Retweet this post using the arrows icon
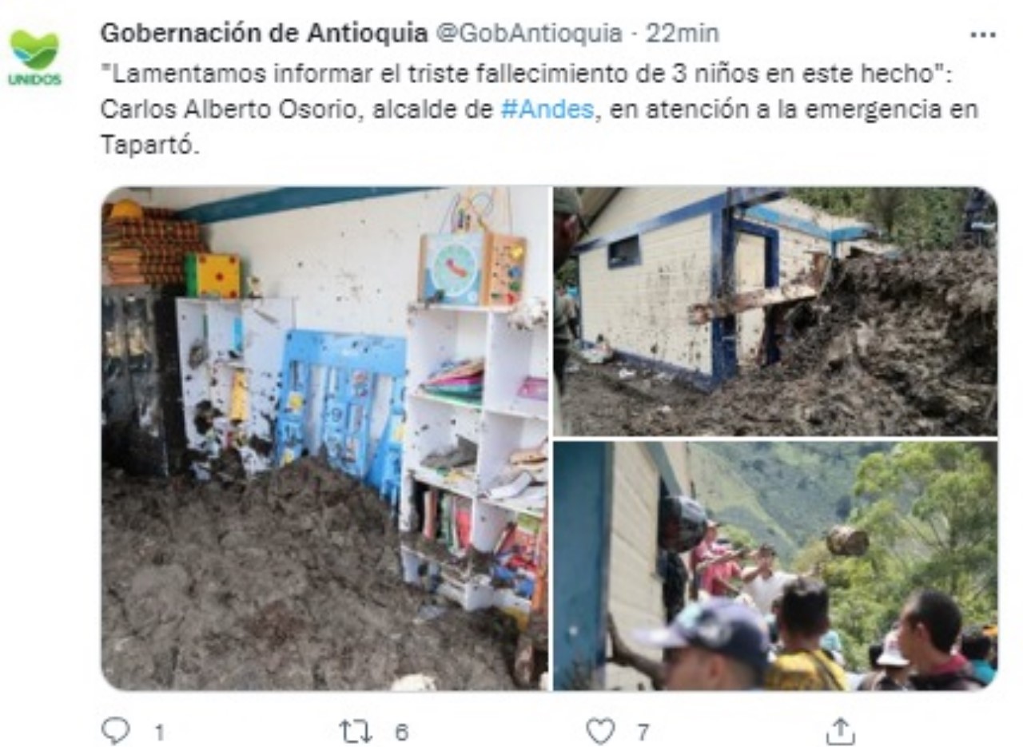 tap(355, 730)
